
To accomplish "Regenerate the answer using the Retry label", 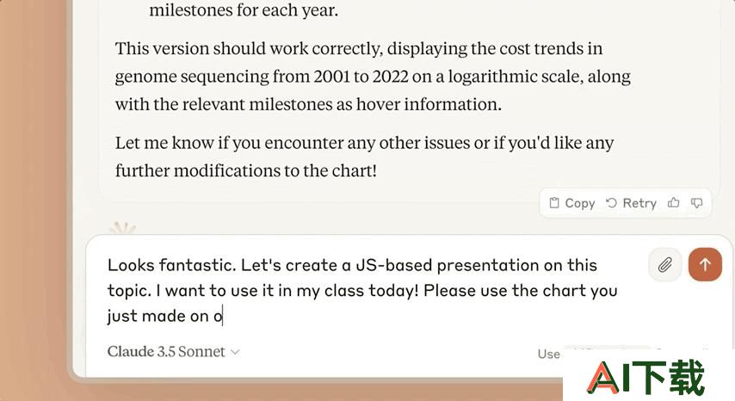I will pyautogui.click(x=639, y=203).
